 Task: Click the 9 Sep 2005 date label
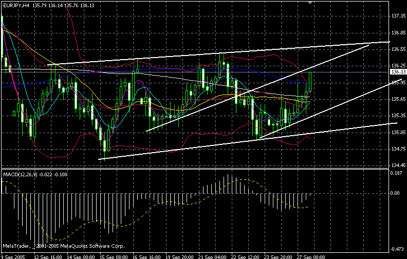[13, 257]
